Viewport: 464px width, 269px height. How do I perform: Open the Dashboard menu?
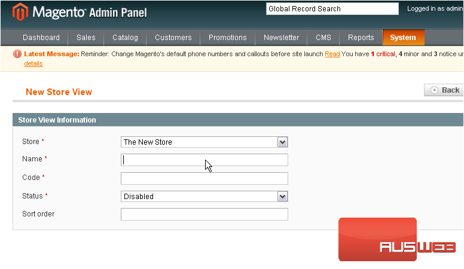(x=41, y=38)
